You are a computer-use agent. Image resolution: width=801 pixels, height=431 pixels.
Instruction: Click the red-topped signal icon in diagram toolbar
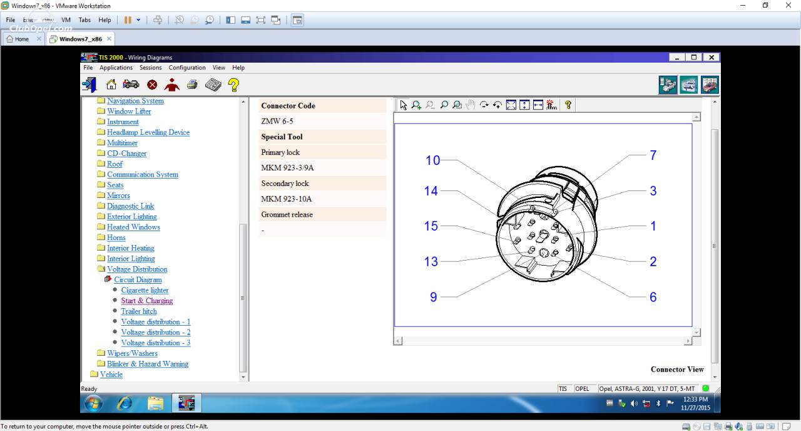click(x=551, y=105)
